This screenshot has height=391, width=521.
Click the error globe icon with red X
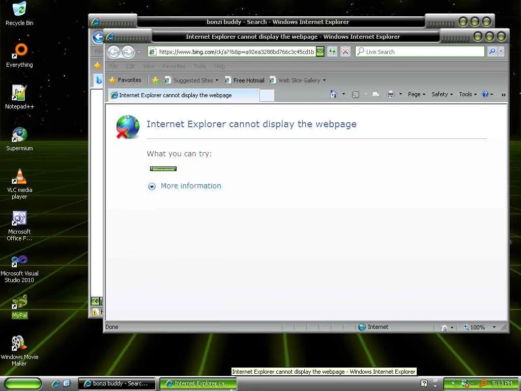pos(128,127)
